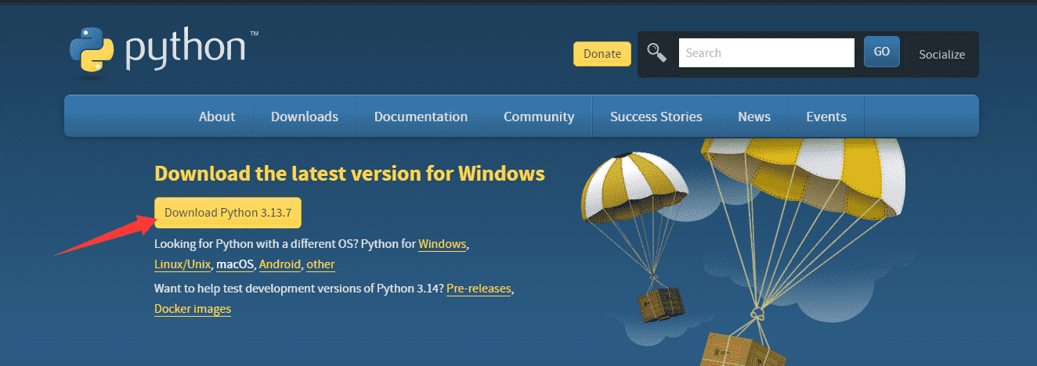Click Download Python 3.13.7 button

pyautogui.click(x=228, y=213)
